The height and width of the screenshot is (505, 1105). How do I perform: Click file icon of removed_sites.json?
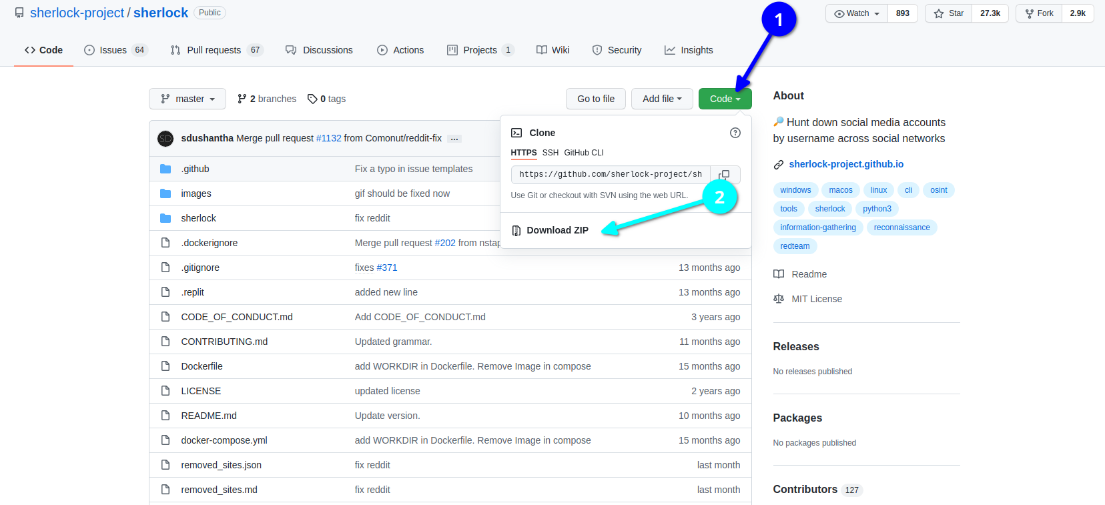(165, 465)
